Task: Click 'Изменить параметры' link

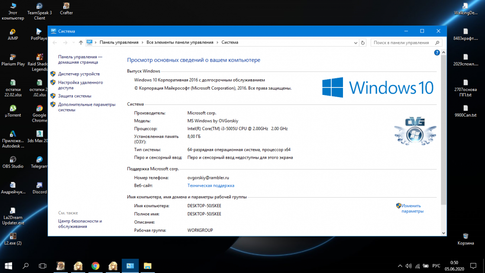Action: pyautogui.click(x=412, y=208)
